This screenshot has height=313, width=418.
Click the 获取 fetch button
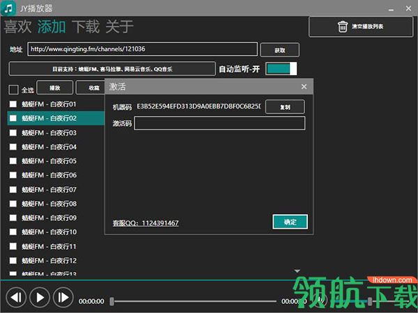tap(279, 50)
